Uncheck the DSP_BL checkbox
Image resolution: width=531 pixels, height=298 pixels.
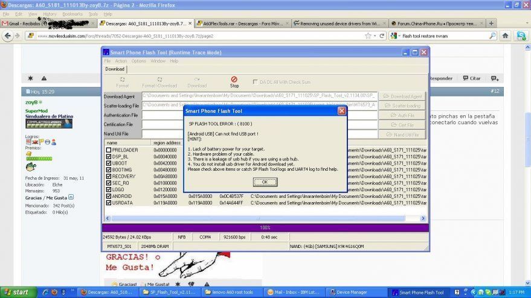coord(109,157)
